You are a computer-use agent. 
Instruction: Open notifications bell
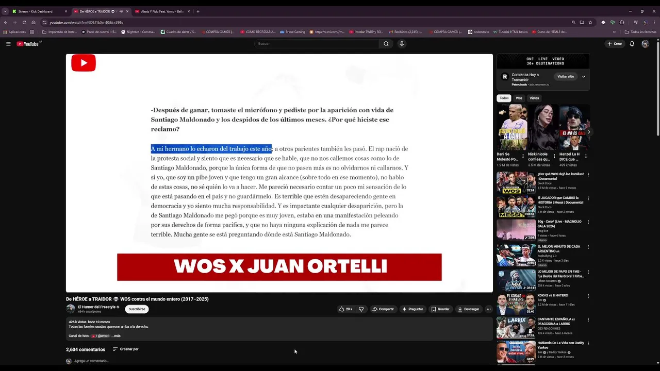tap(632, 44)
